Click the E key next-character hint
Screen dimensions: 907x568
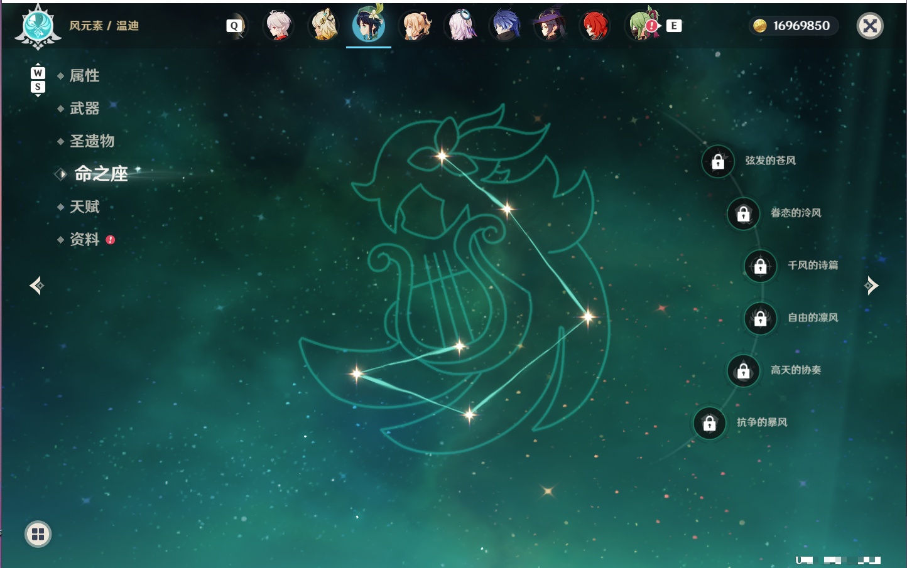[674, 26]
